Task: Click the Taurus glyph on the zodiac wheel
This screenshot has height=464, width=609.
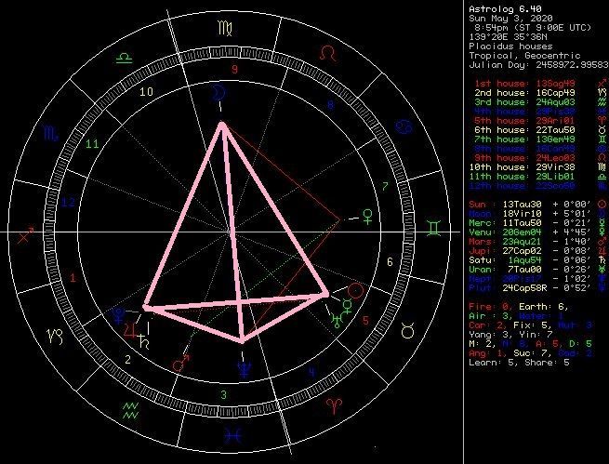Action: tap(408, 330)
